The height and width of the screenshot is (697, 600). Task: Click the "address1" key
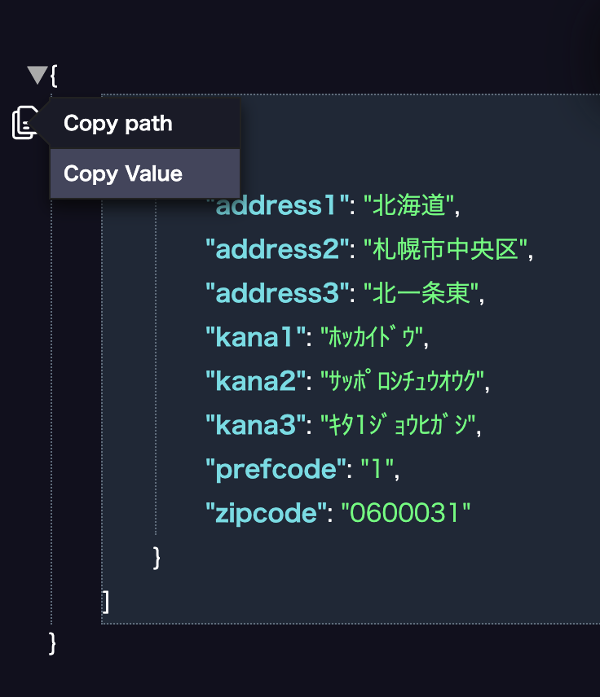[277, 205]
